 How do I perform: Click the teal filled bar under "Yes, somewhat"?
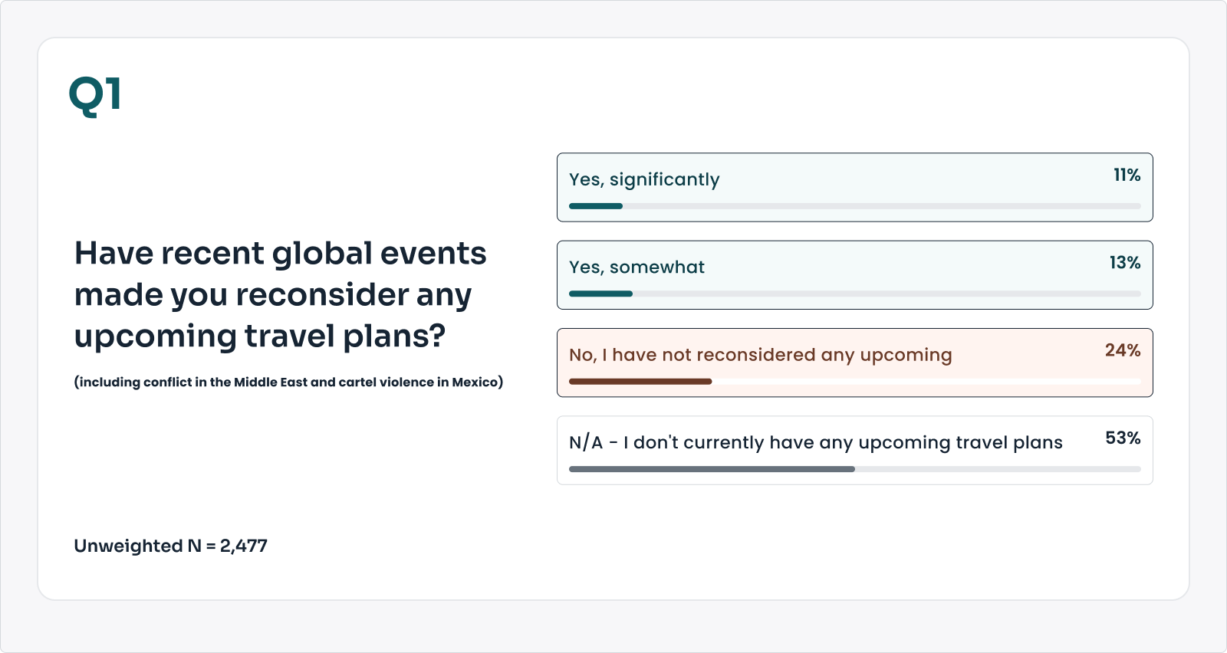(x=600, y=294)
